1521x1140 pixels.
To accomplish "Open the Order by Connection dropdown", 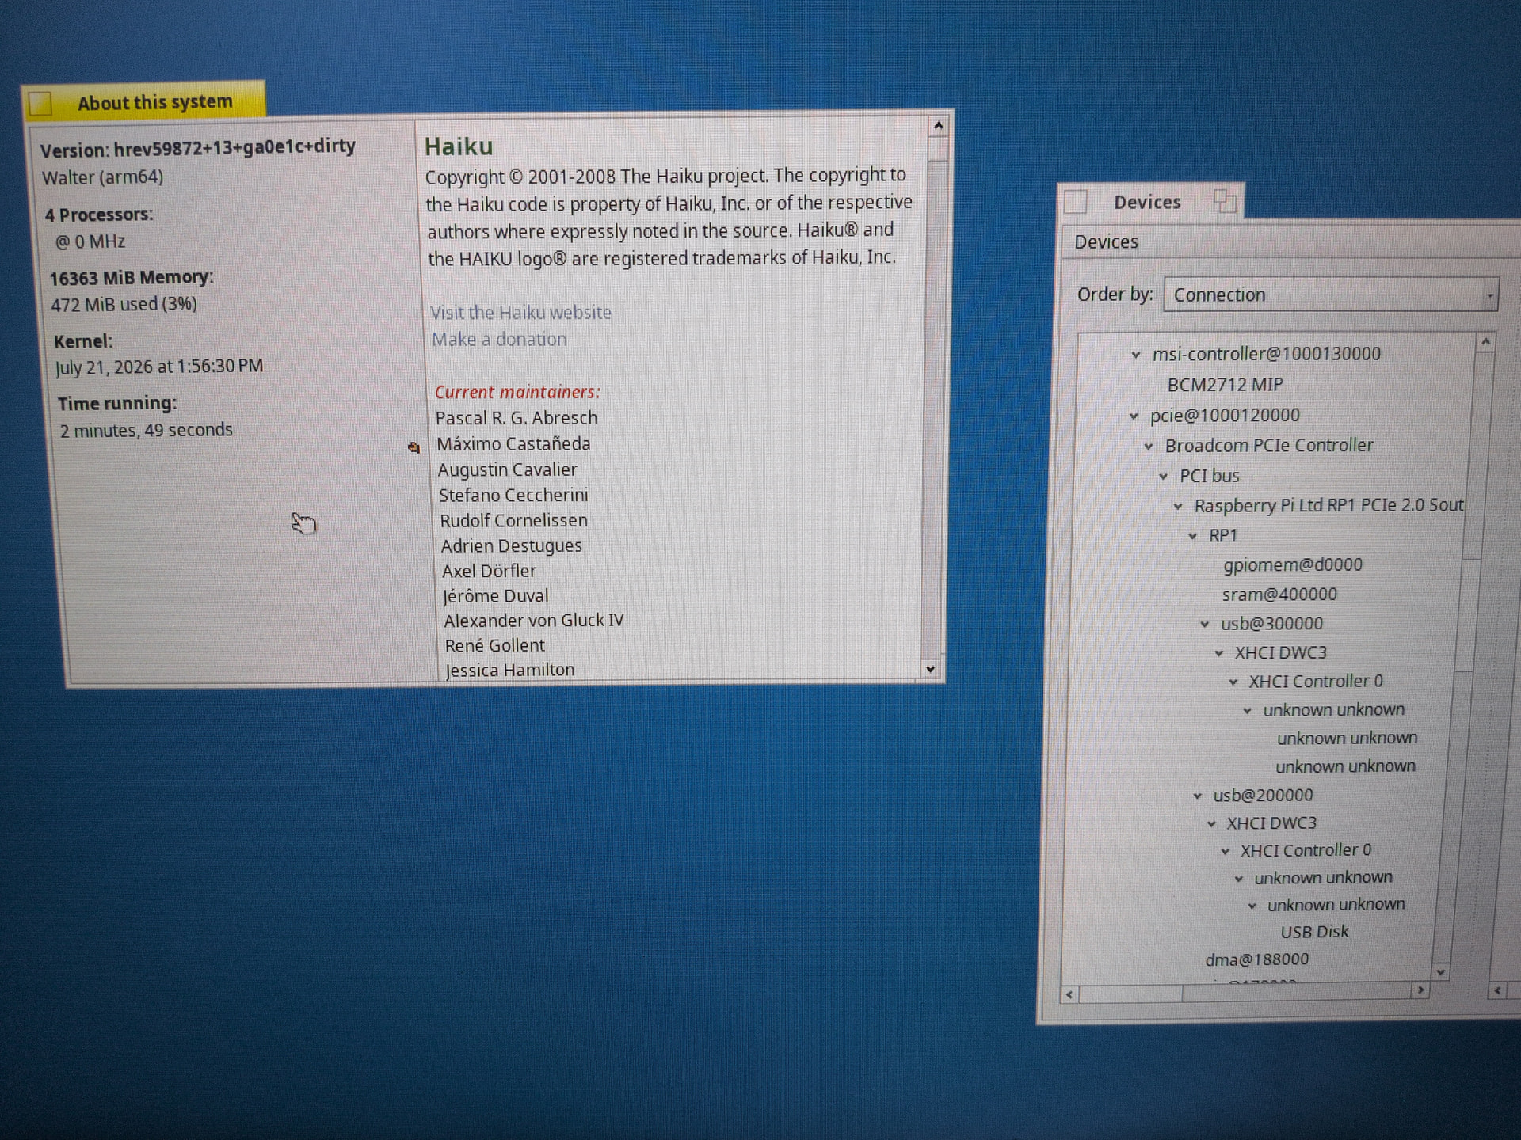I will coord(1331,294).
